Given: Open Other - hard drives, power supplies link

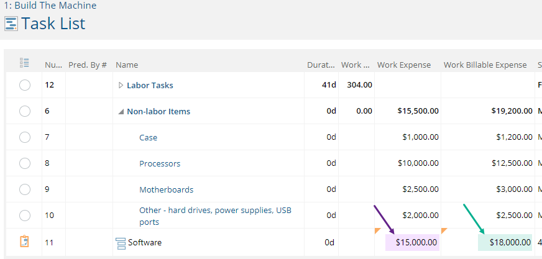Looking at the screenshot, I should click(215, 216).
